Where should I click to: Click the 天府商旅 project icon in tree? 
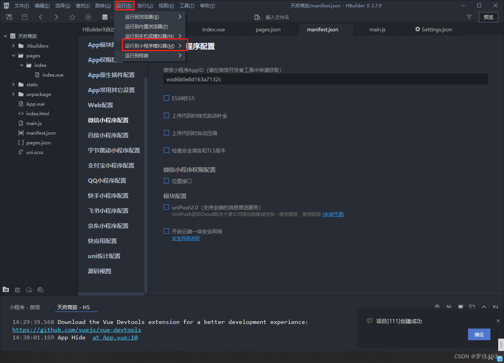coord(13,36)
